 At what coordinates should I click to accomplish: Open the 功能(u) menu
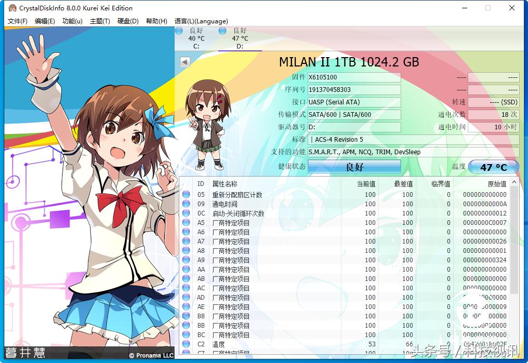pyautogui.click(x=72, y=21)
